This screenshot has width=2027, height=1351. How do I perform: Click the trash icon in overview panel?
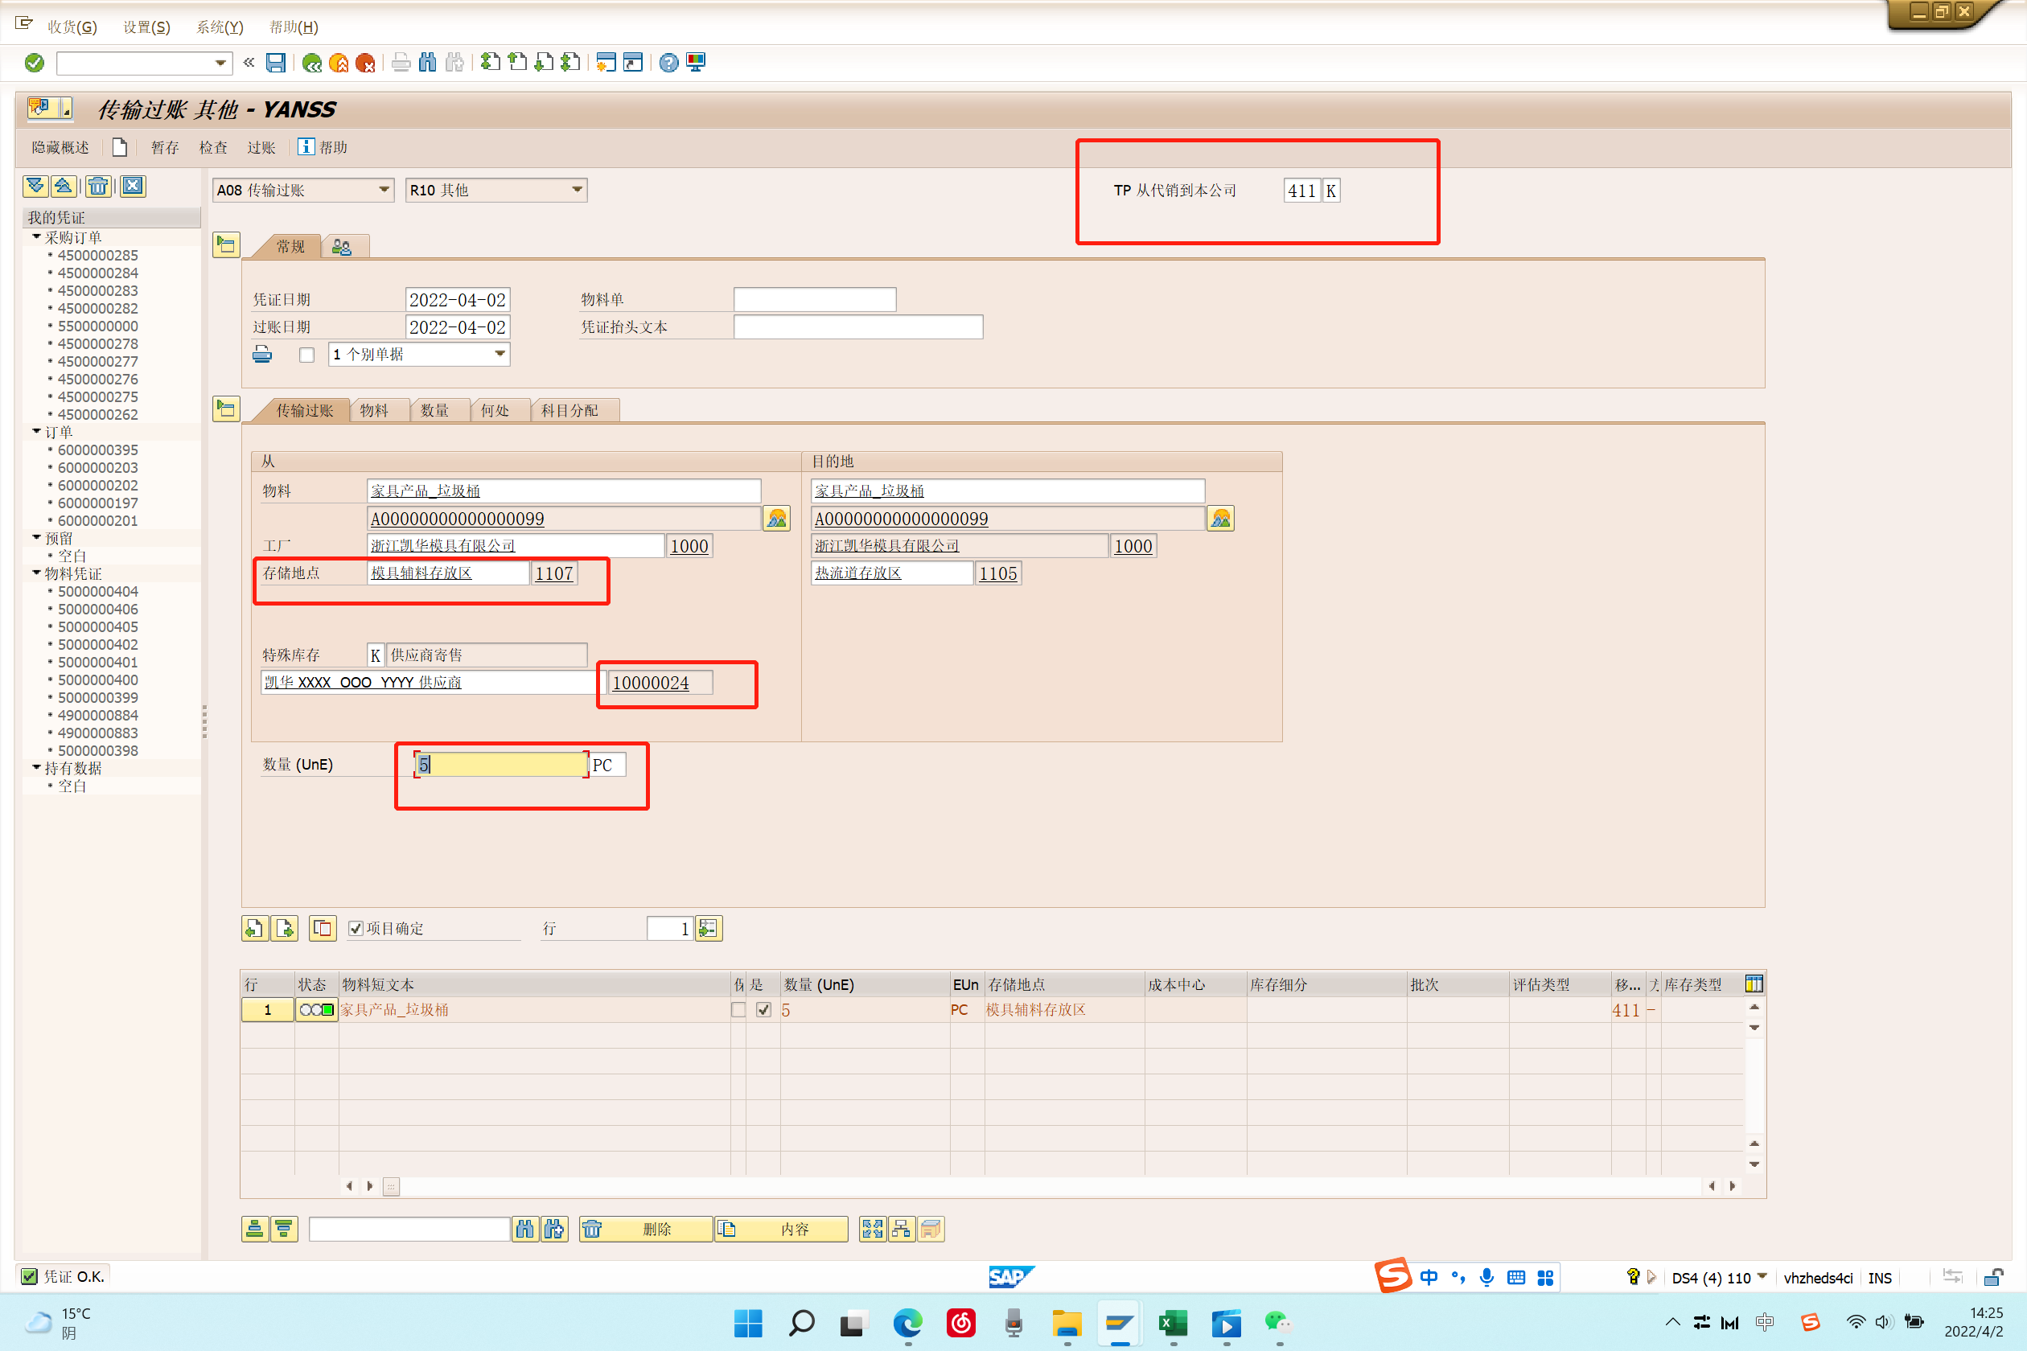coord(98,186)
